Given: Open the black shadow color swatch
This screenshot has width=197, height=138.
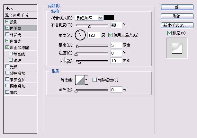Looking at the screenshot, I should point(109,18).
